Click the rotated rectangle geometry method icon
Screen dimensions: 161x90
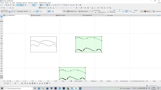[41, 11]
